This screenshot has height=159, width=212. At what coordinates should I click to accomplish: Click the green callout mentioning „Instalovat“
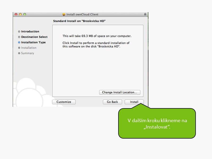(157, 123)
